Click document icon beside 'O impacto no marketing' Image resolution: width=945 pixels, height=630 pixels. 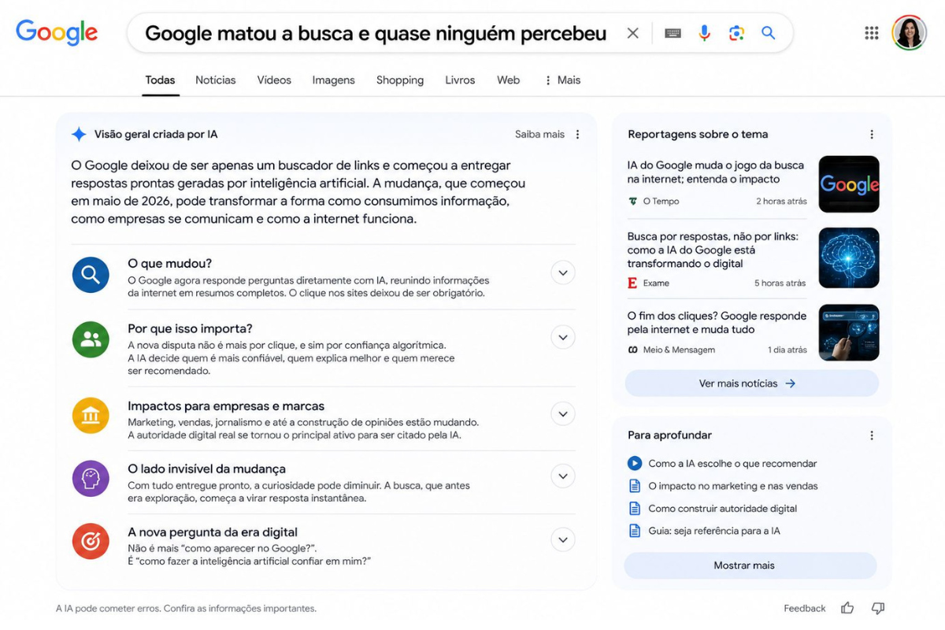click(635, 486)
